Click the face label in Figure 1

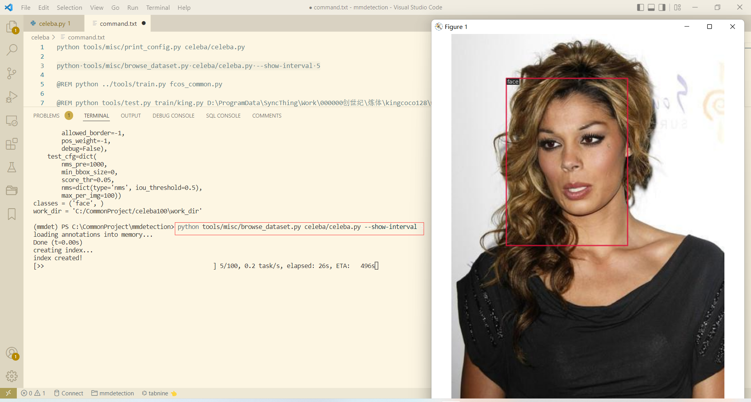click(x=513, y=82)
